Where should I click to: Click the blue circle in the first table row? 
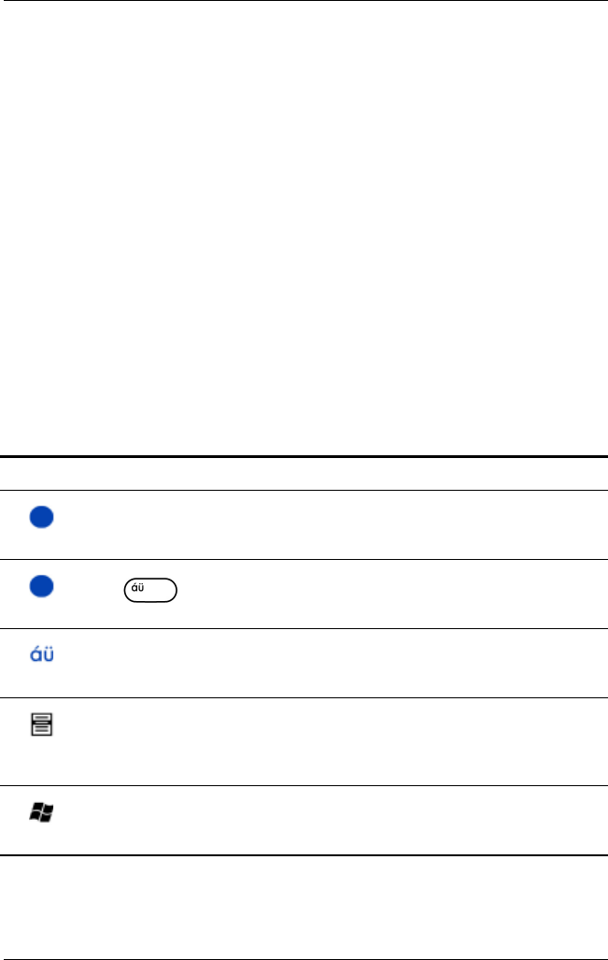click(42, 517)
